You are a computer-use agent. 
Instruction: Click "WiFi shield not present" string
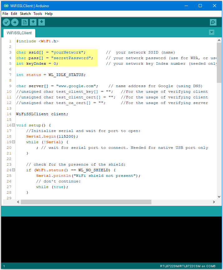pos(105,176)
